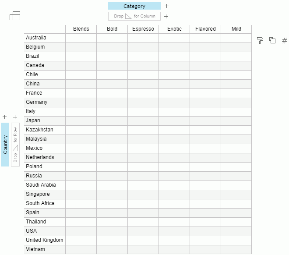The height and width of the screenshot is (255, 289).
Task: Click the crosstab layout icon
Action: (15, 16)
